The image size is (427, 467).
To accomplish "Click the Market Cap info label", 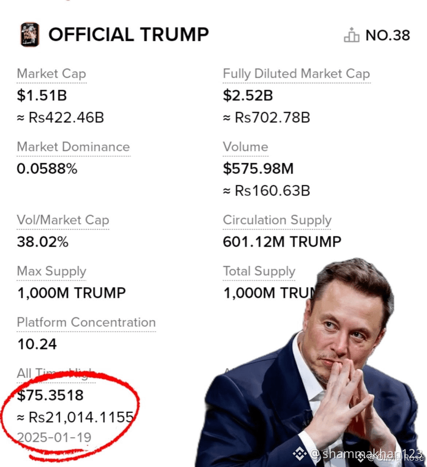I will (52, 74).
